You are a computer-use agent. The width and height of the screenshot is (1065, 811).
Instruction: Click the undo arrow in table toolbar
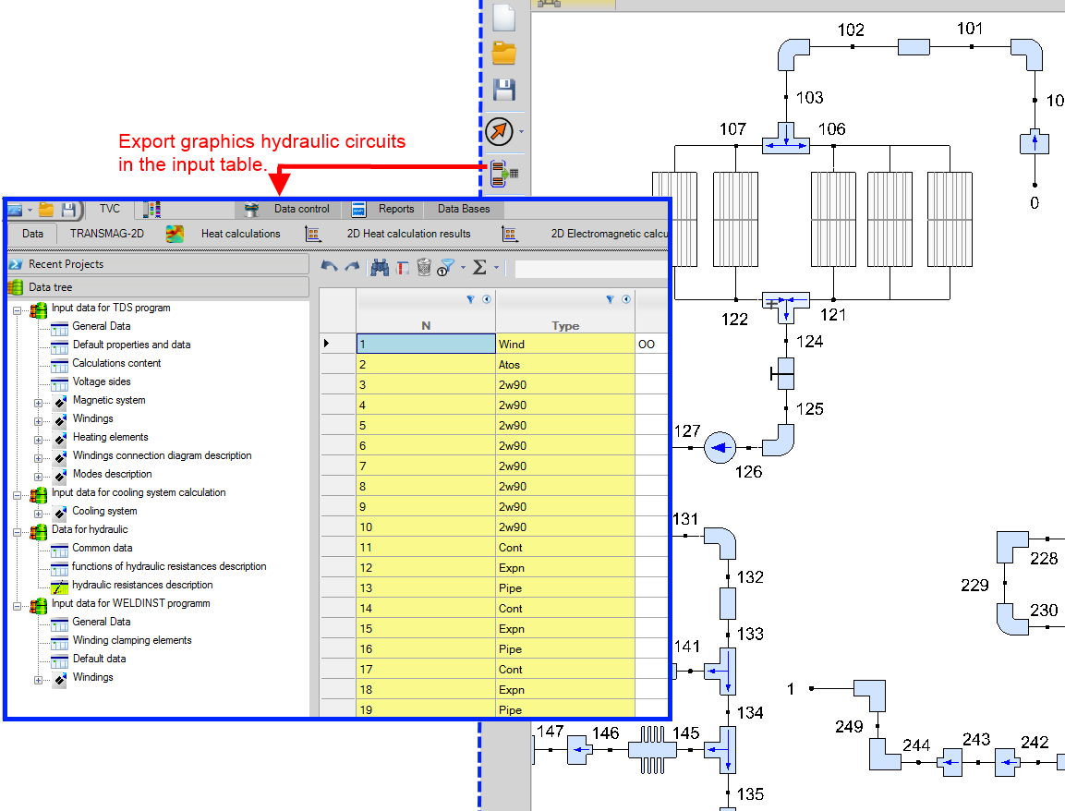(x=329, y=267)
